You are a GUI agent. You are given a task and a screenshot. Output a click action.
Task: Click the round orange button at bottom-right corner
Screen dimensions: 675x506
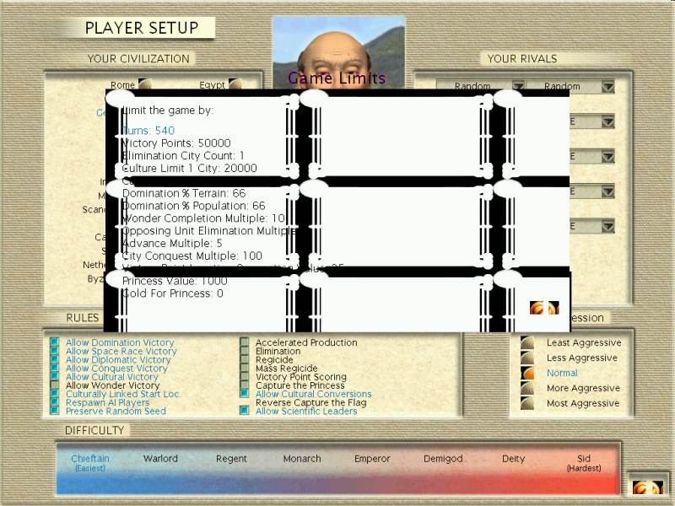(647, 488)
